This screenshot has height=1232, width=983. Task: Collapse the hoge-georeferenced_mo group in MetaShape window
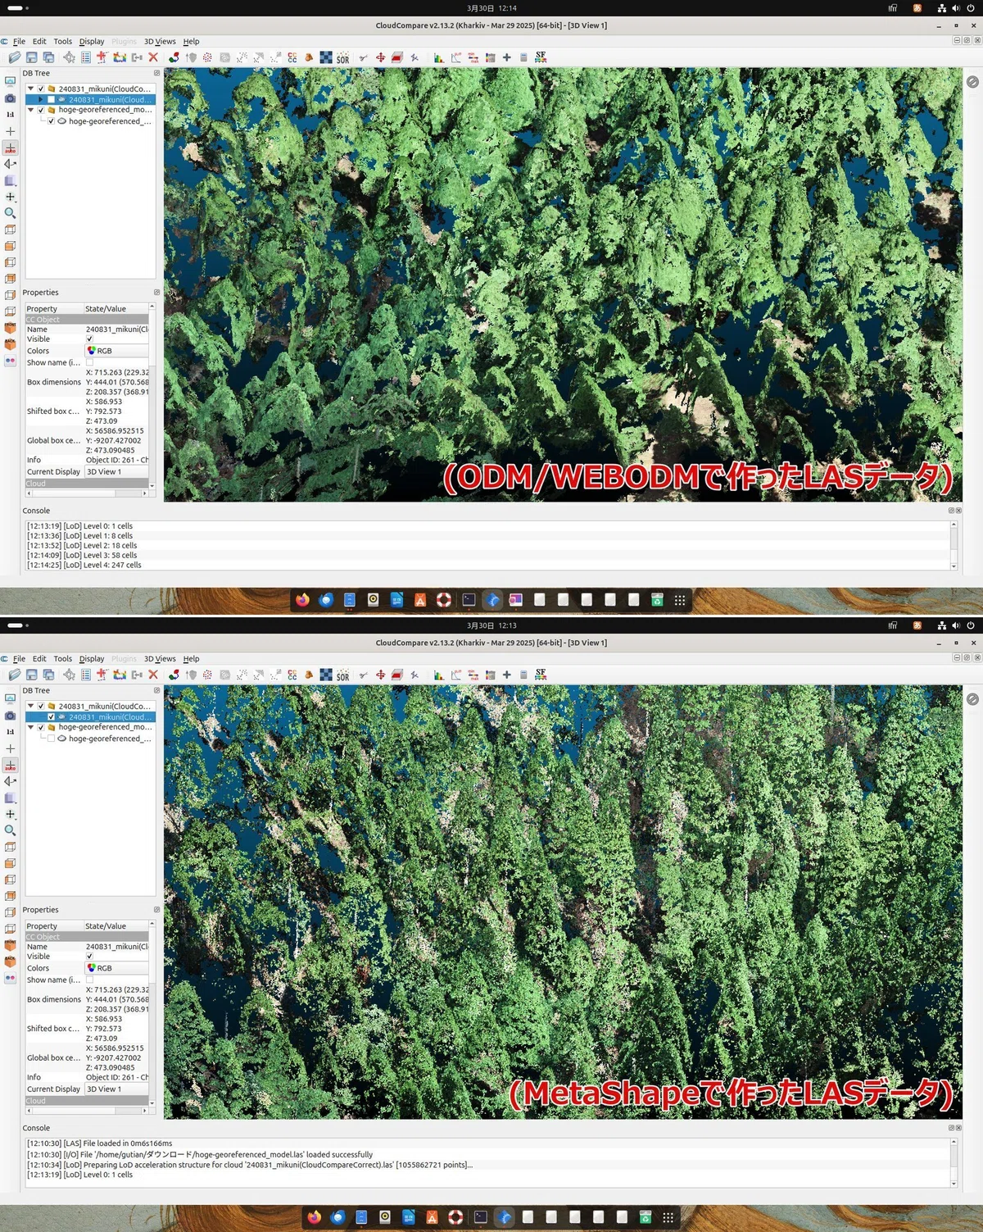[31, 727]
